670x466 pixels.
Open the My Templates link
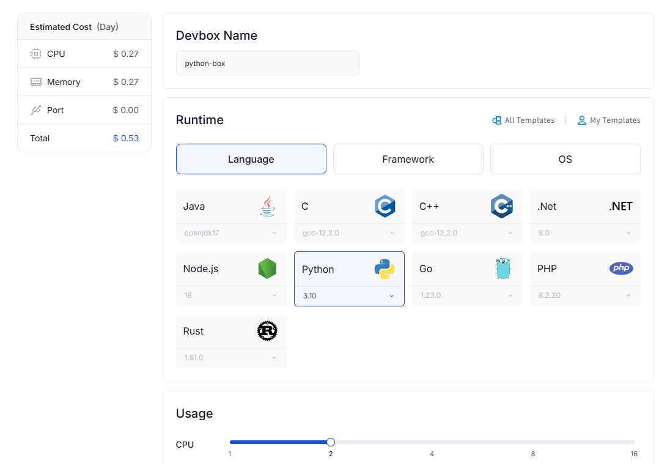609,120
